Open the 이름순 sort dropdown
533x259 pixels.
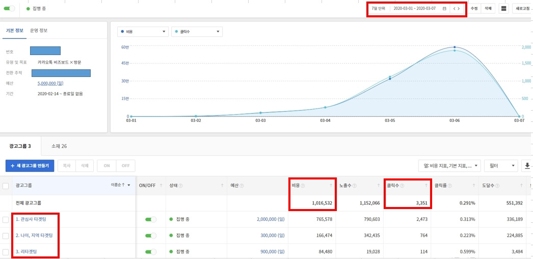click(x=121, y=185)
